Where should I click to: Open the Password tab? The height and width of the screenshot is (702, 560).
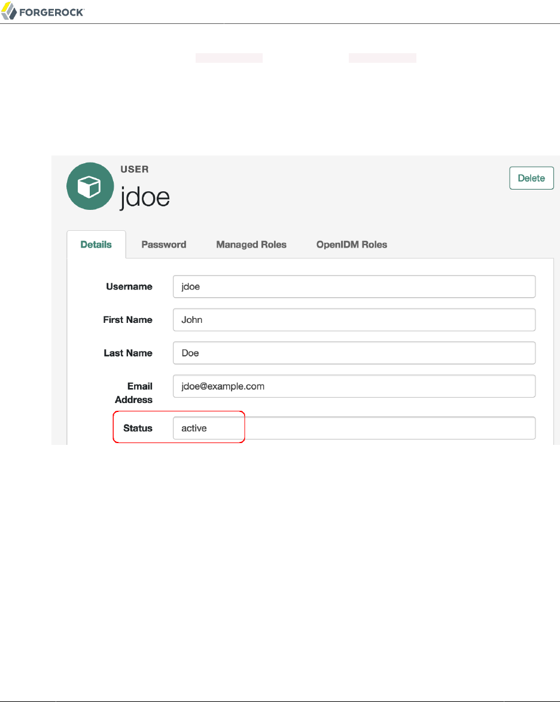(x=163, y=245)
